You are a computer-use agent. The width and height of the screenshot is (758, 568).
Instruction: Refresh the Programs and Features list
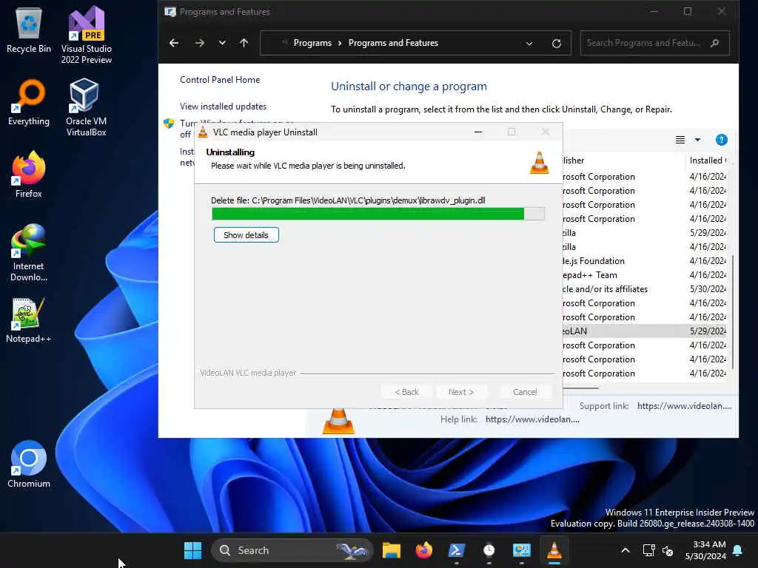point(557,44)
